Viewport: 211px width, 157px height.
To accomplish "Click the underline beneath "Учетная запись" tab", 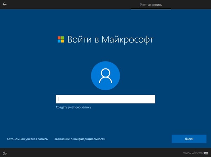I will pyautogui.click(x=151, y=9).
